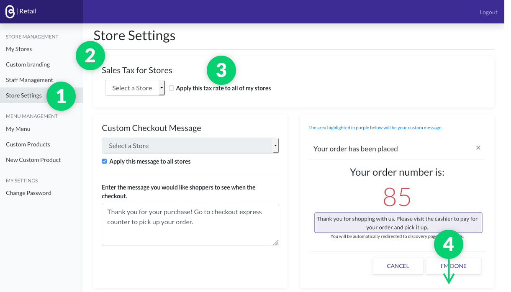This screenshot has width=511, height=292.
Task: Expand the Custom Checkout Message store dropdown
Action: pos(190,146)
